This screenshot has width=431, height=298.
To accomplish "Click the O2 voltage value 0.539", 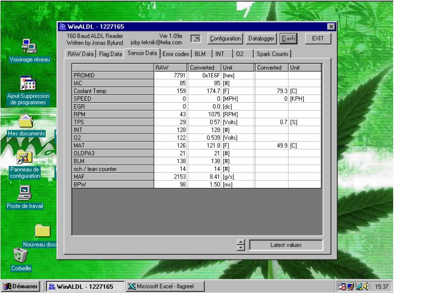I will 205,138.
